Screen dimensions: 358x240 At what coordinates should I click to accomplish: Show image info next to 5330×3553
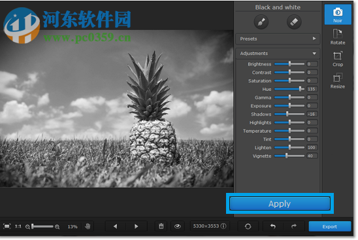tap(223, 226)
